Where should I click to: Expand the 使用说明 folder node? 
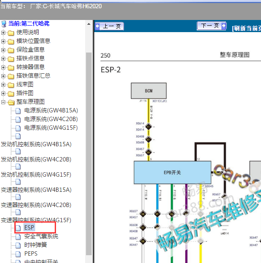[x=3, y=33]
